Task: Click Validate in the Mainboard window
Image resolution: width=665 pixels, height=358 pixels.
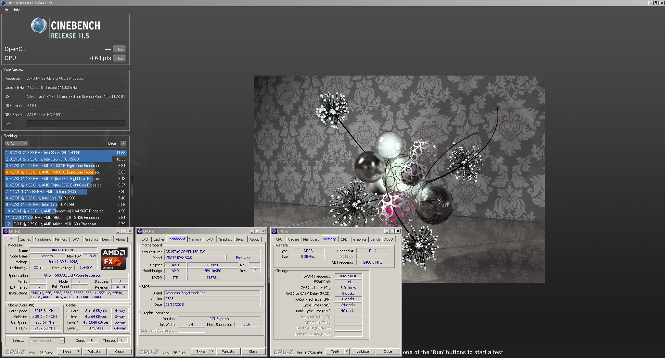Action: (x=228, y=352)
